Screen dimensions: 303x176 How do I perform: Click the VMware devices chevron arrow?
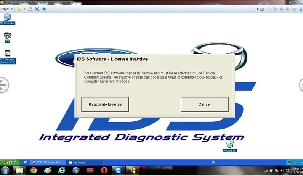pyautogui.click(x=258, y=9)
